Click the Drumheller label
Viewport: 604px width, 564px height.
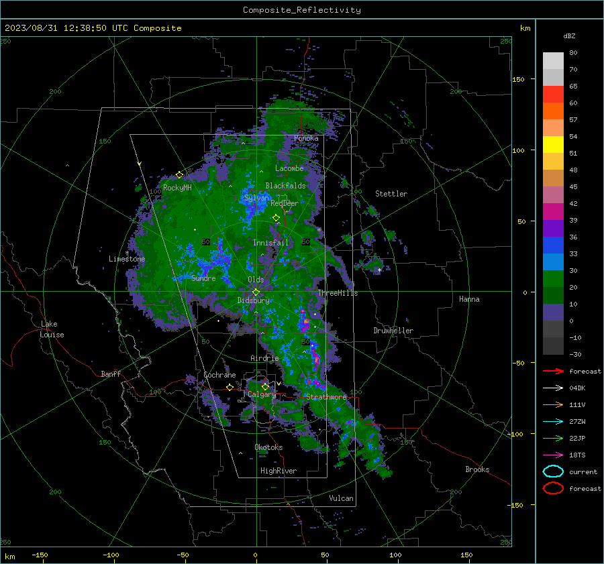click(393, 331)
